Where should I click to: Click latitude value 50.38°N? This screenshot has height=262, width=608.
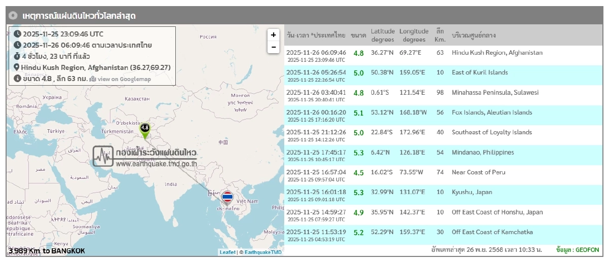(382, 72)
